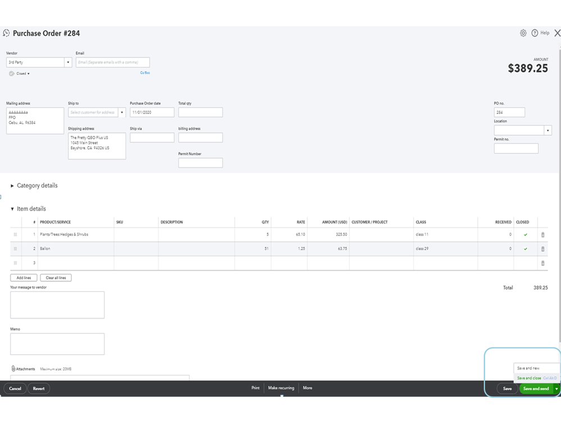Viewport: 561px width, 421px height.
Task: Open the Location dropdown
Action: tap(548, 130)
